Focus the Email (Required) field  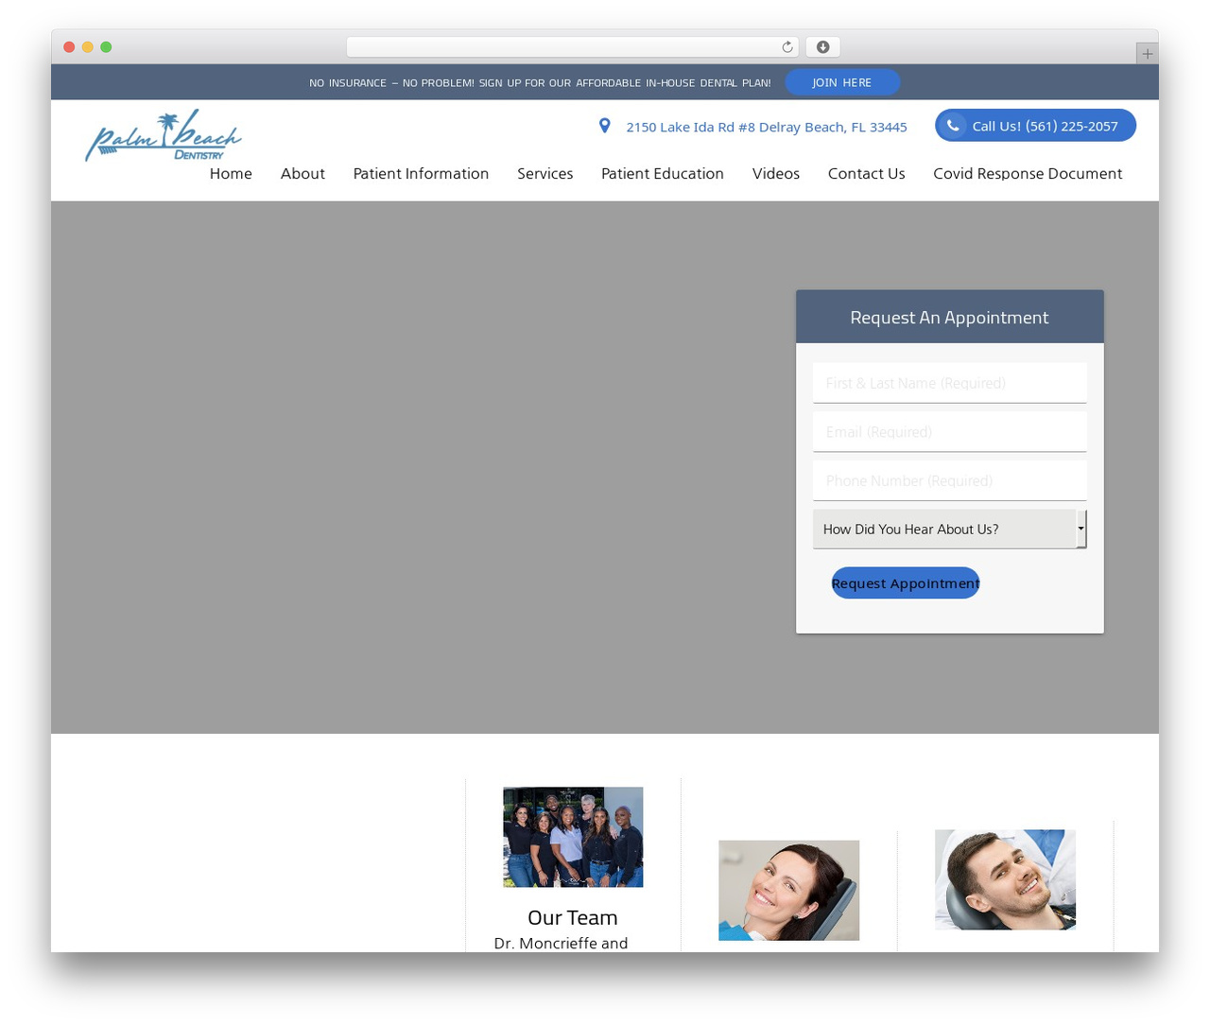tap(949, 432)
